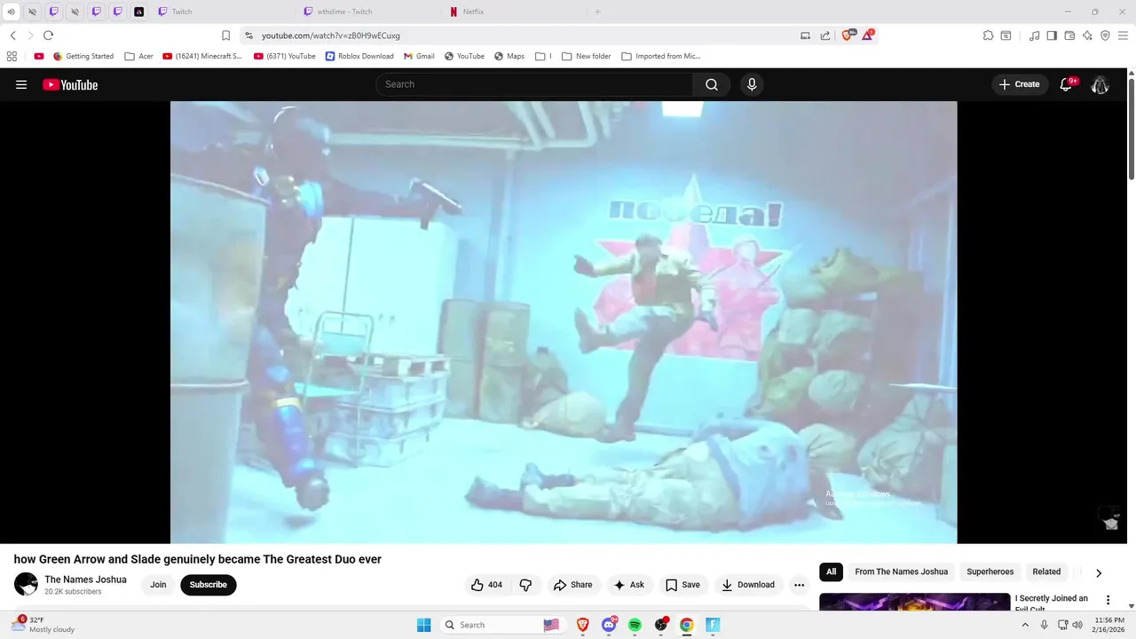Open the New folder bookmark folder
Image resolution: width=1136 pixels, height=639 pixels.
coord(586,56)
